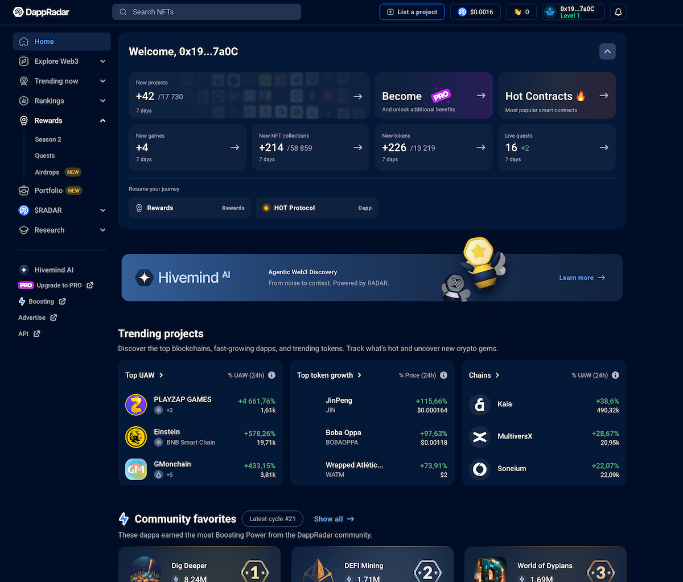Open the waving hand points counter
Viewport: 683px width, 582px height.
click(x=521, y=12)
